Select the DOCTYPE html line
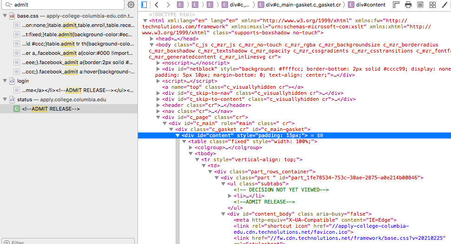 [x=172, y=14]
